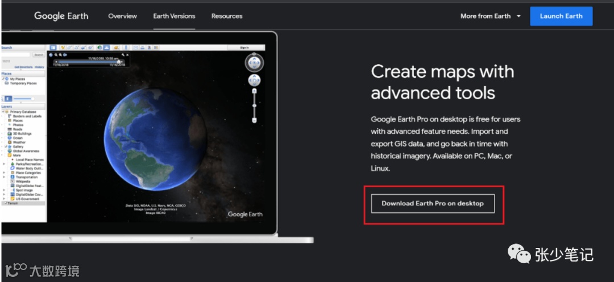Click the yellow Add Placemark pushpin icon
614x282 pixels.
(63, 48)
